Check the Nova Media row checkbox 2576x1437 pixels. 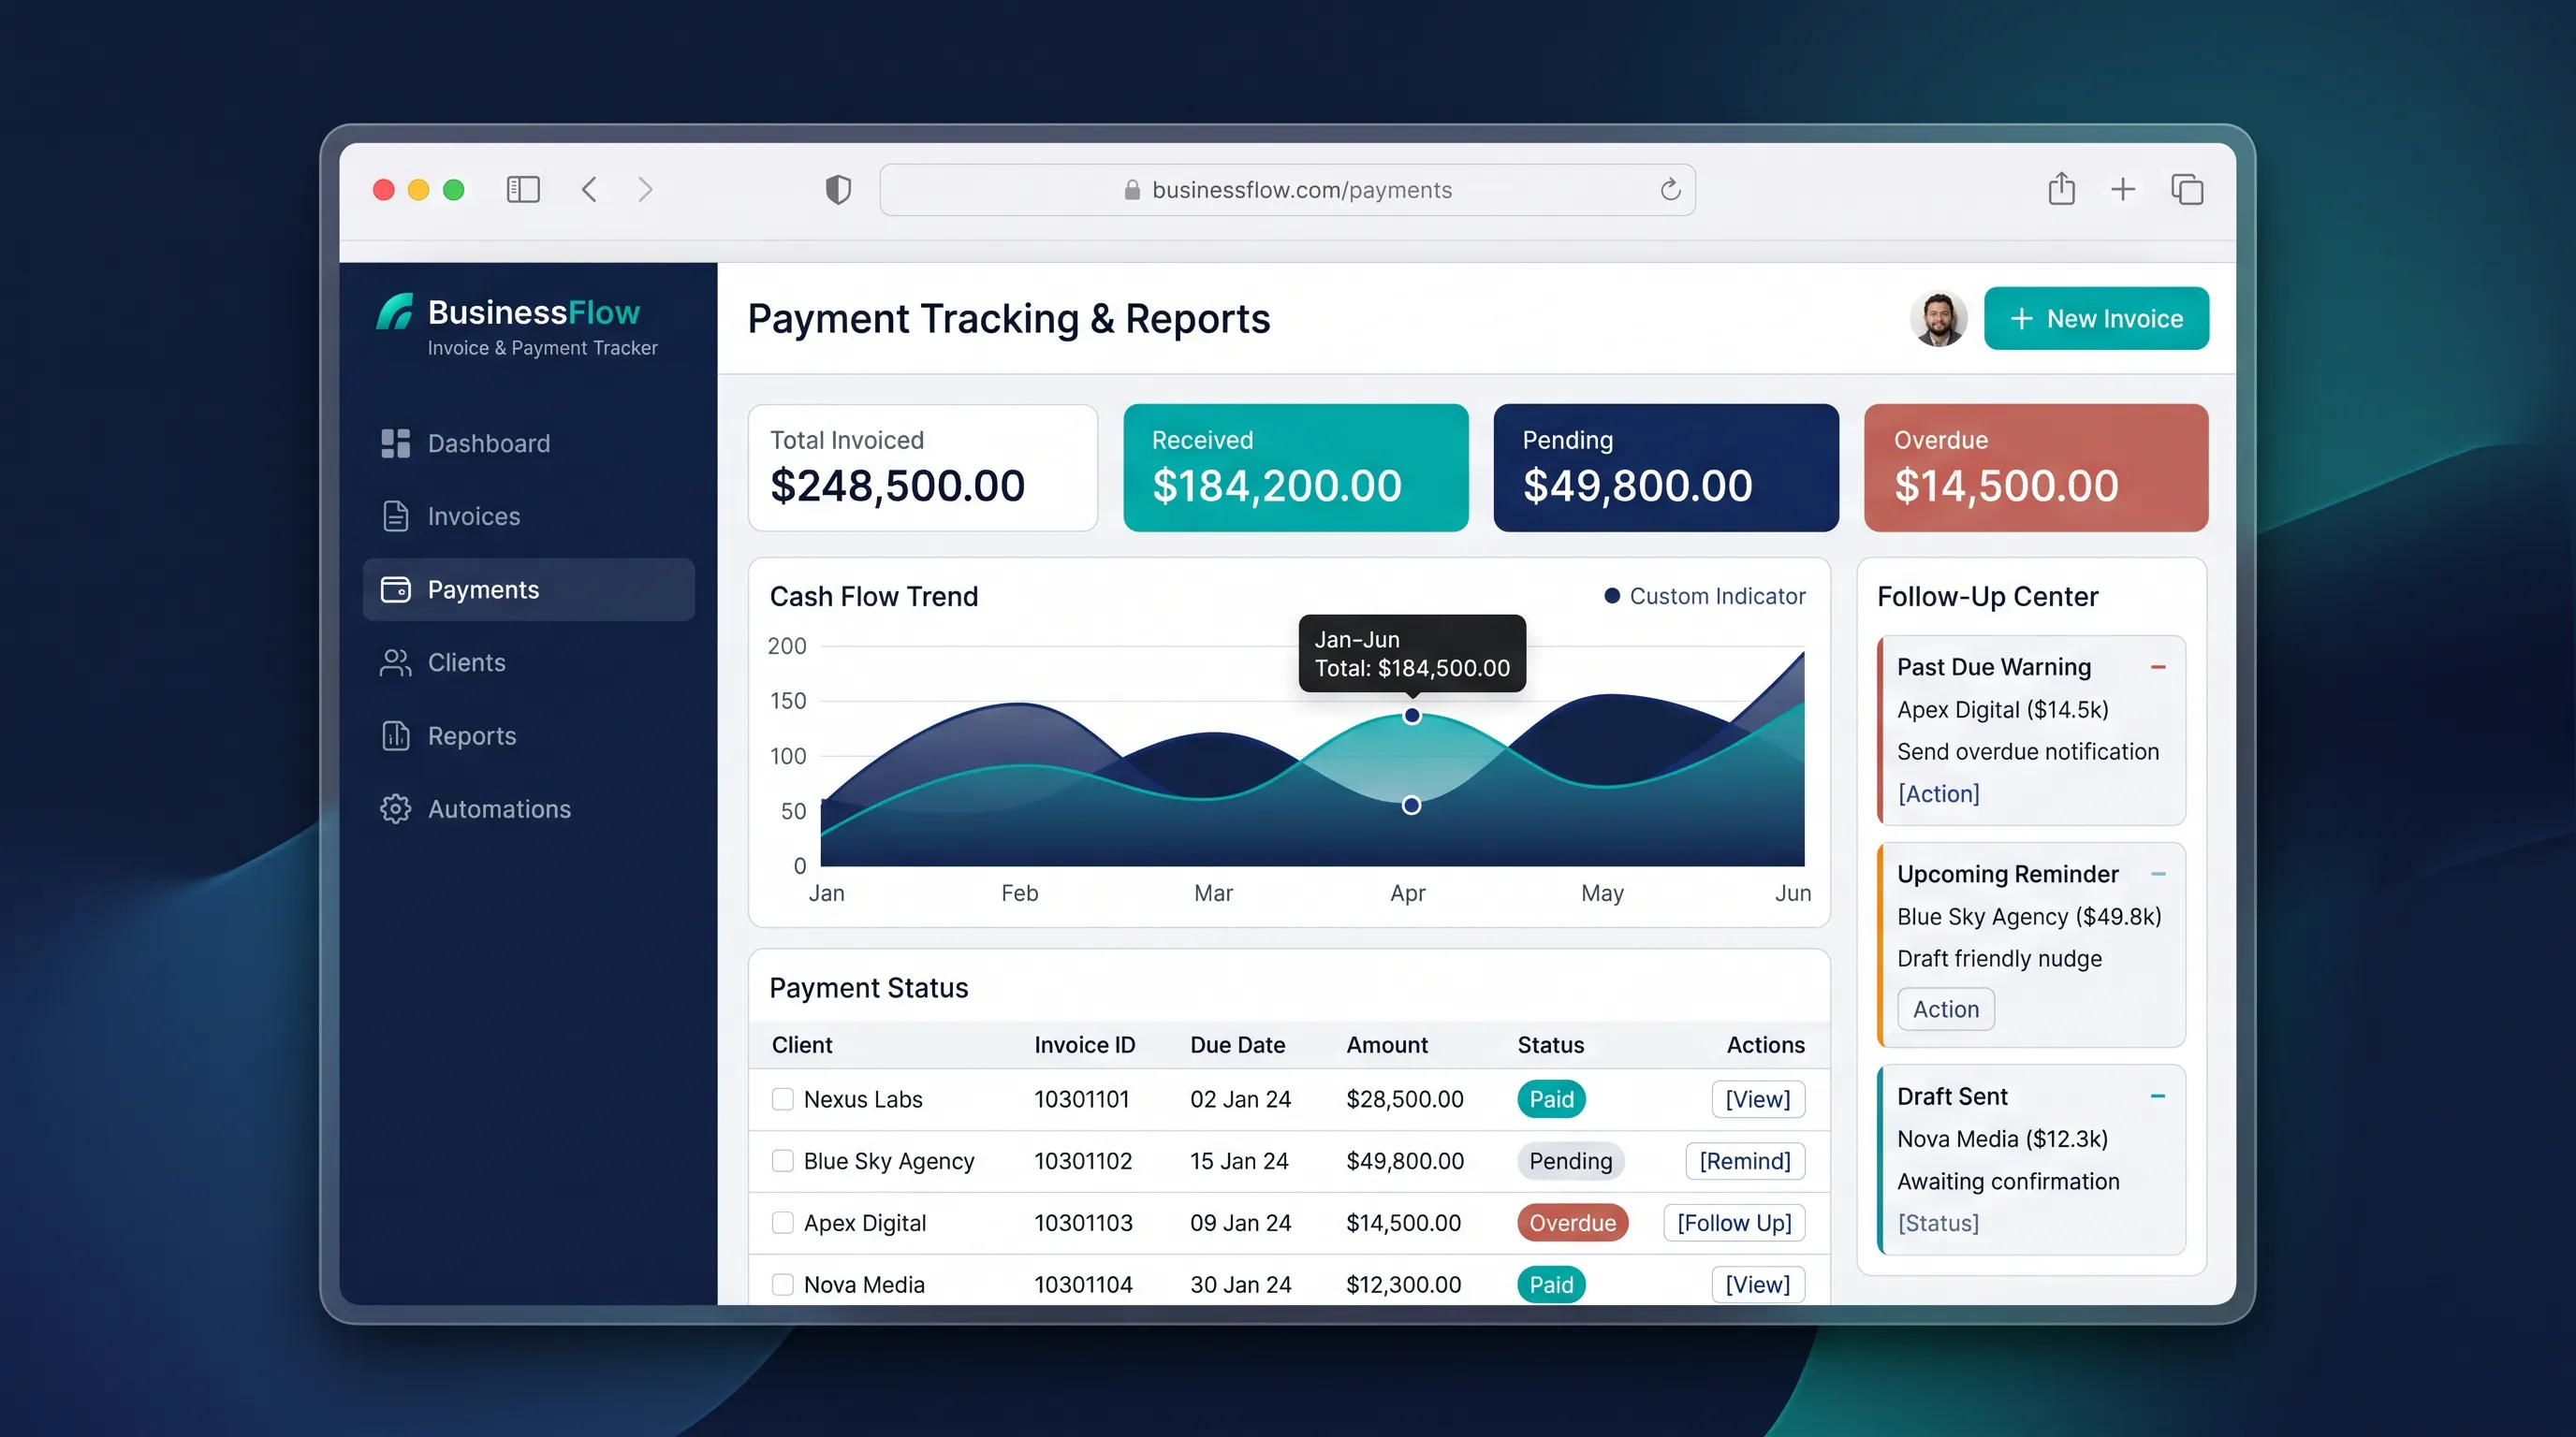[782, 1285]
